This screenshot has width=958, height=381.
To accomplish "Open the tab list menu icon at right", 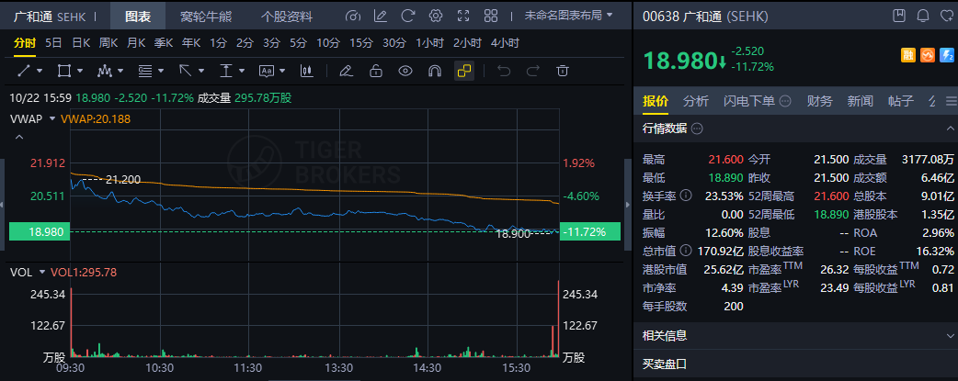I will click(950, 101).
